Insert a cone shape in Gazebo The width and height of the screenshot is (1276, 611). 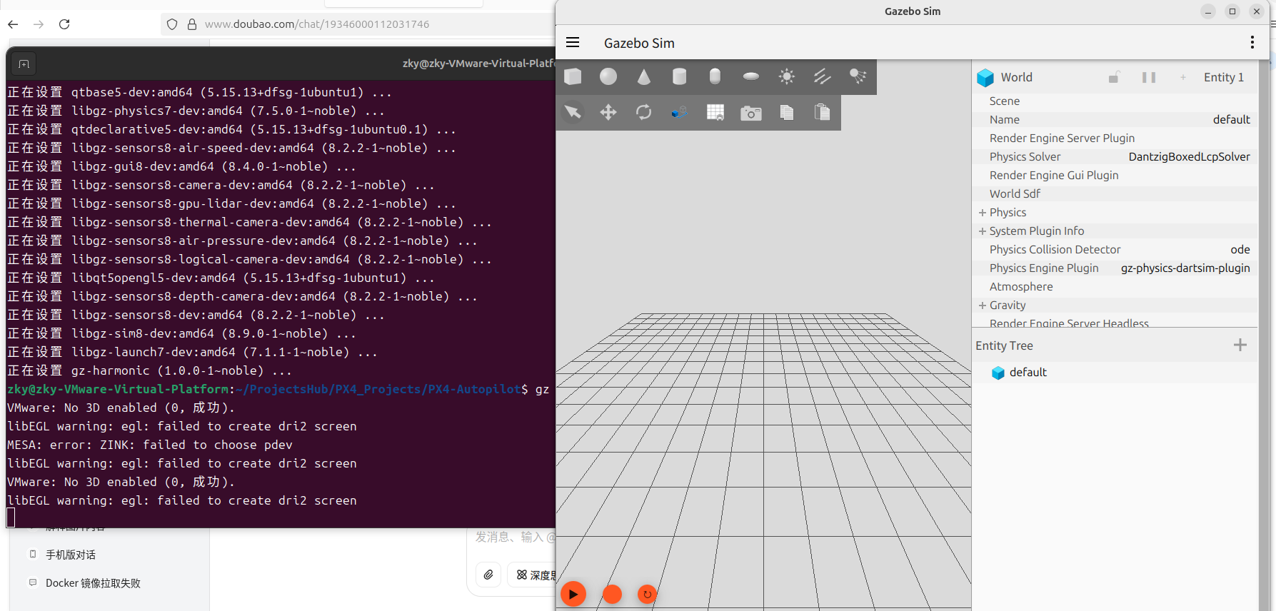644,76
